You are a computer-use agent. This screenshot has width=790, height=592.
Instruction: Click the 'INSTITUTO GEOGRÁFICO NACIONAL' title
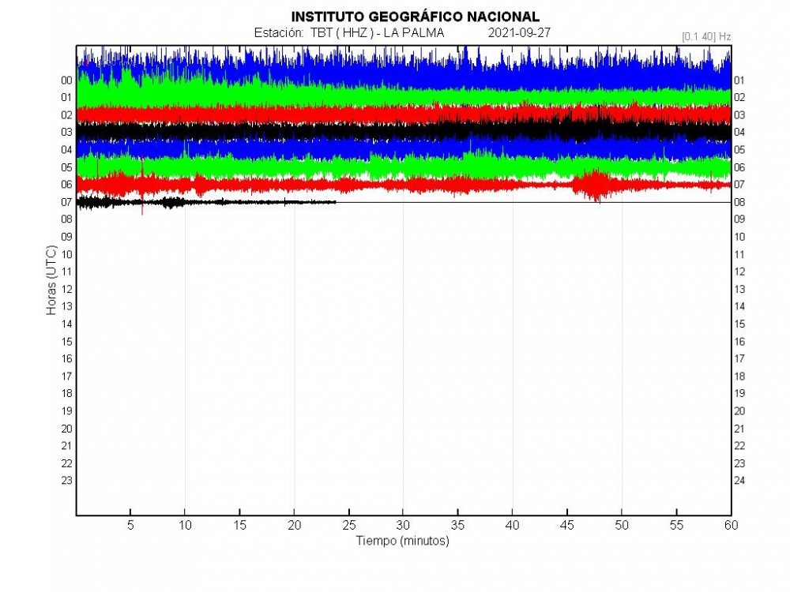click(x=416, y=17)
